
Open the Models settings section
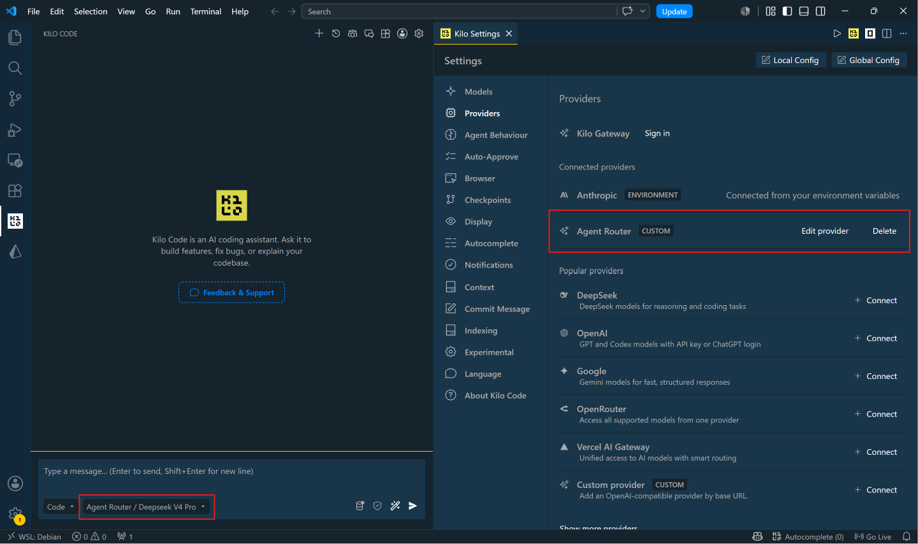(479, 92)
